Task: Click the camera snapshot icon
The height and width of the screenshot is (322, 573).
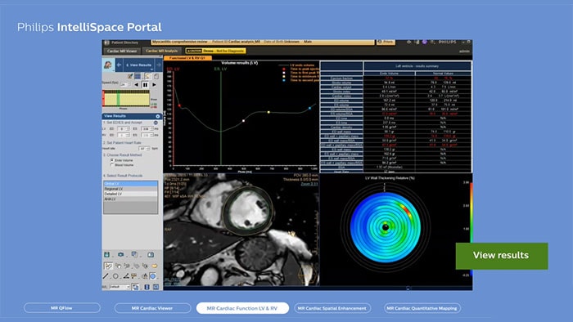Action: pyautogui.click(x=120, y=254)
